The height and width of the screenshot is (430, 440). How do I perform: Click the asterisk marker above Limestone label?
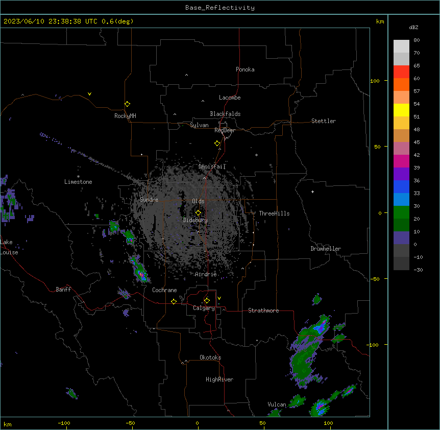tap(78, 177)
